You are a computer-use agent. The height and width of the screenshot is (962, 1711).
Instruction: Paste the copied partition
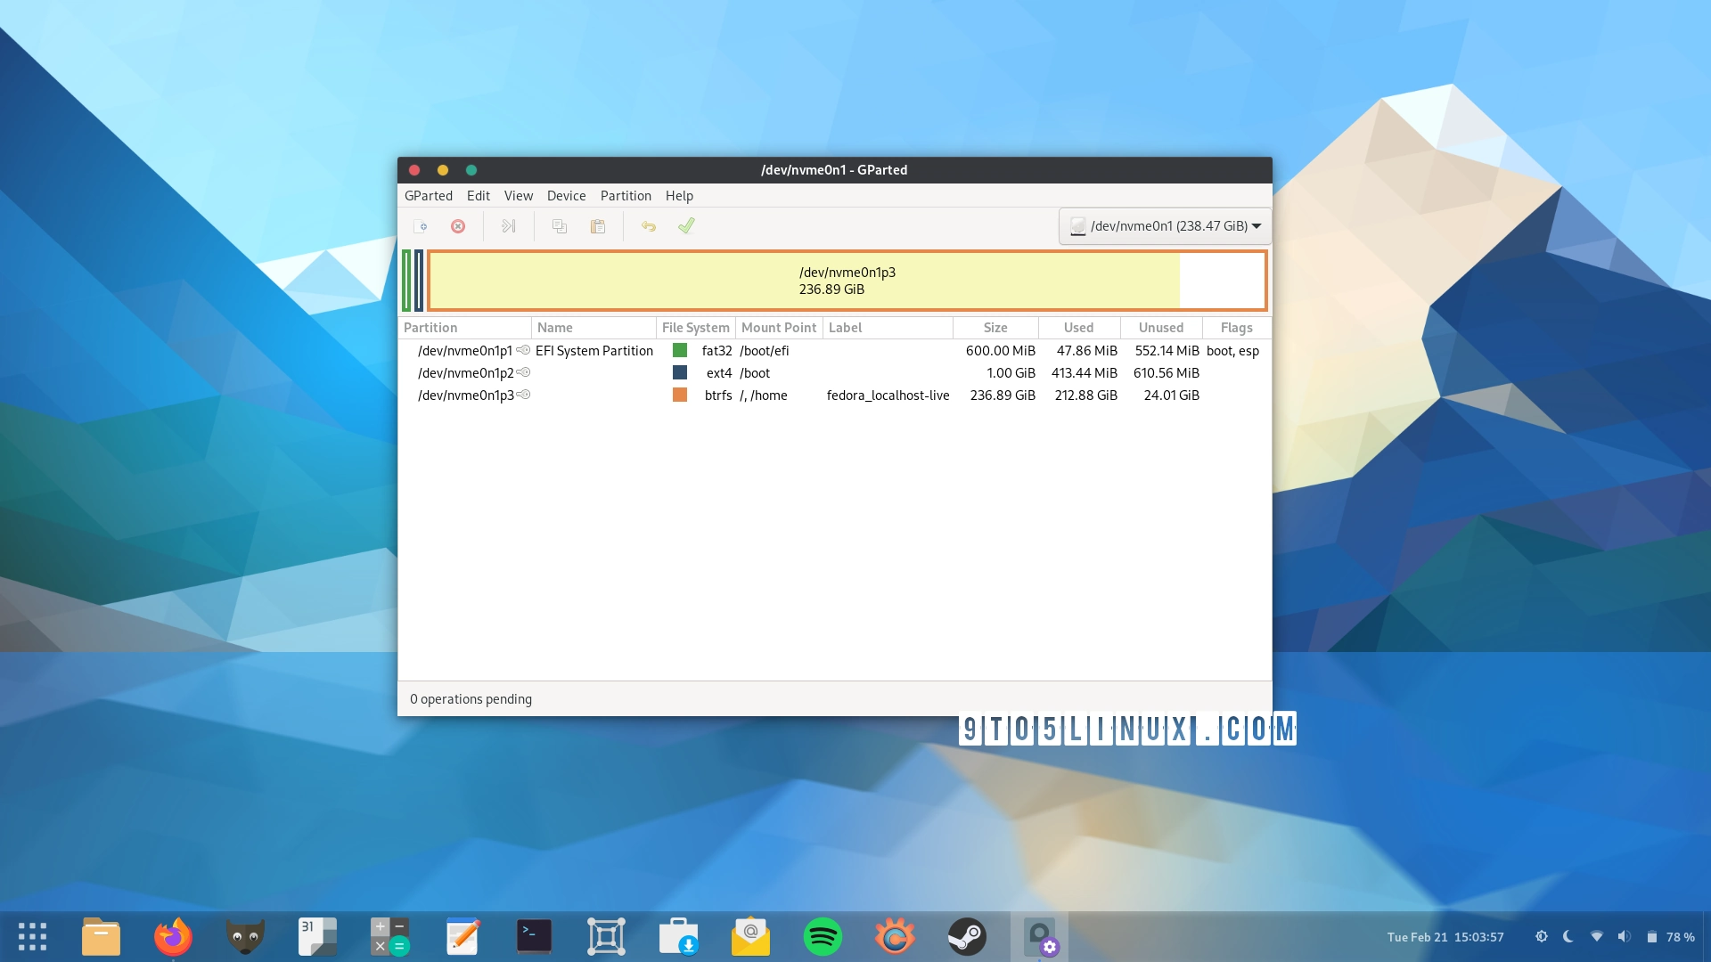point(598,226)
